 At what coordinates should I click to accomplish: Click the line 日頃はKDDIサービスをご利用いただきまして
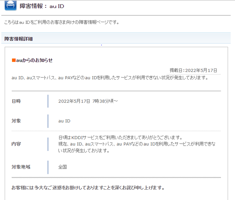[x=120, y=137]
